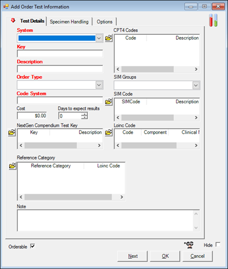The width and height of the screenshot is (228, 269).
Task: Click into the Key input field
Action: pos(60,54)
